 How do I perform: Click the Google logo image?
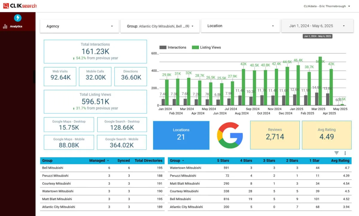tap(230, 135)
